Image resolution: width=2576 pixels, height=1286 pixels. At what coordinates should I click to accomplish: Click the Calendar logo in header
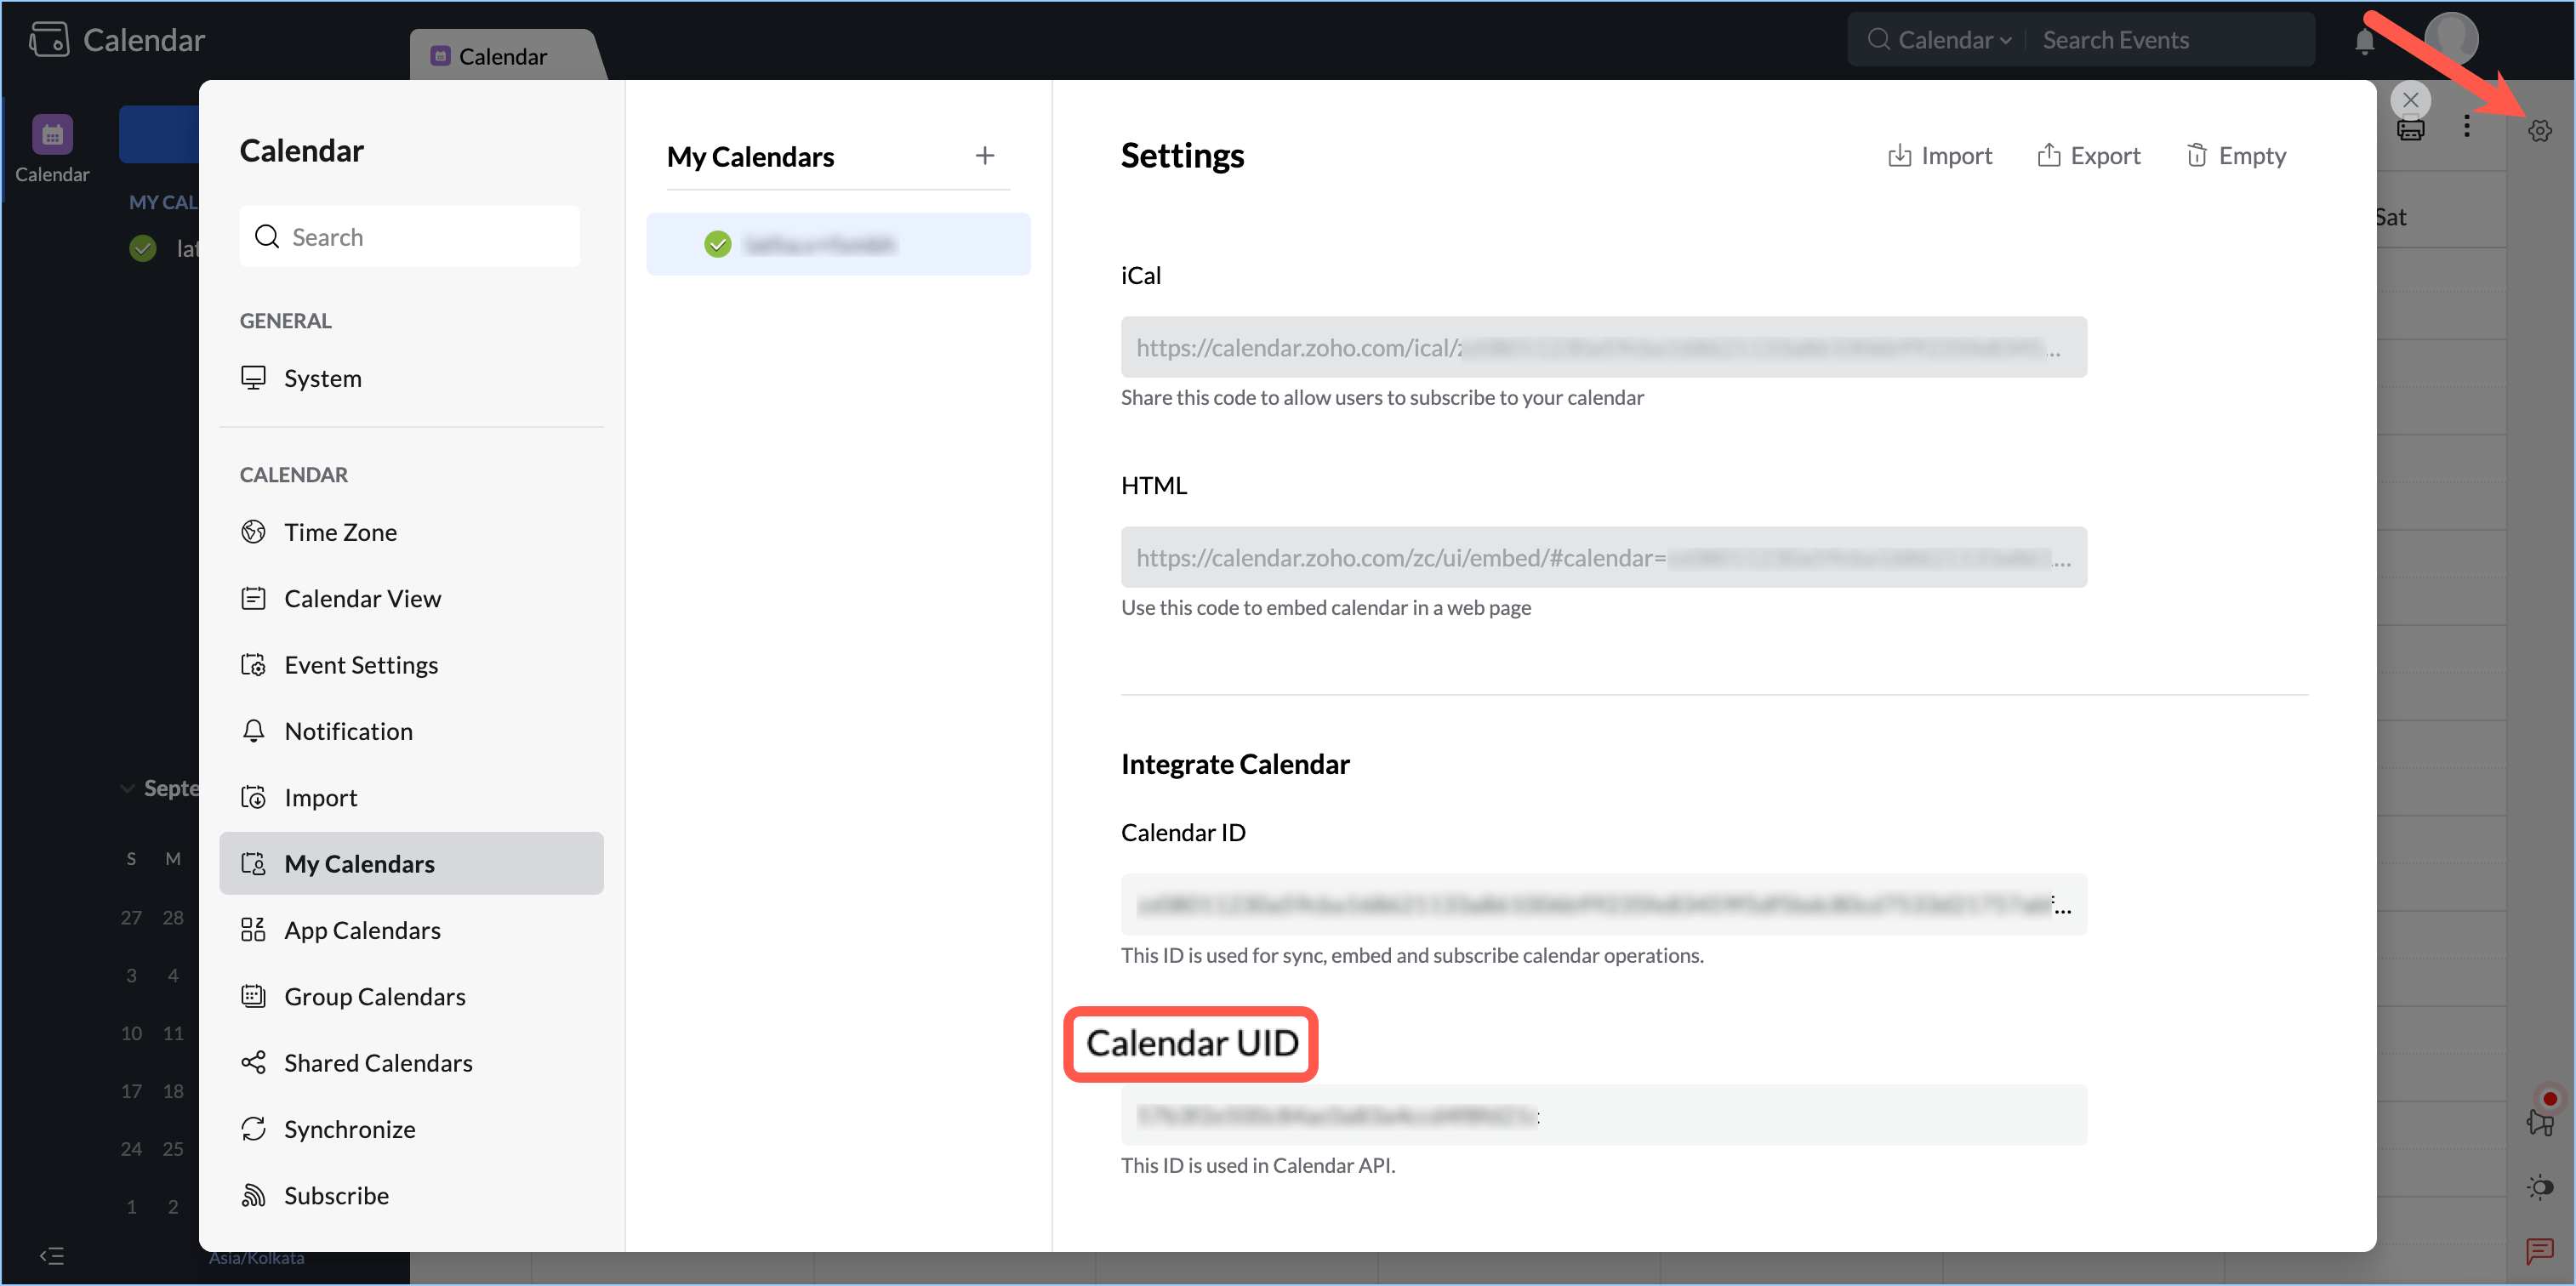117,40
